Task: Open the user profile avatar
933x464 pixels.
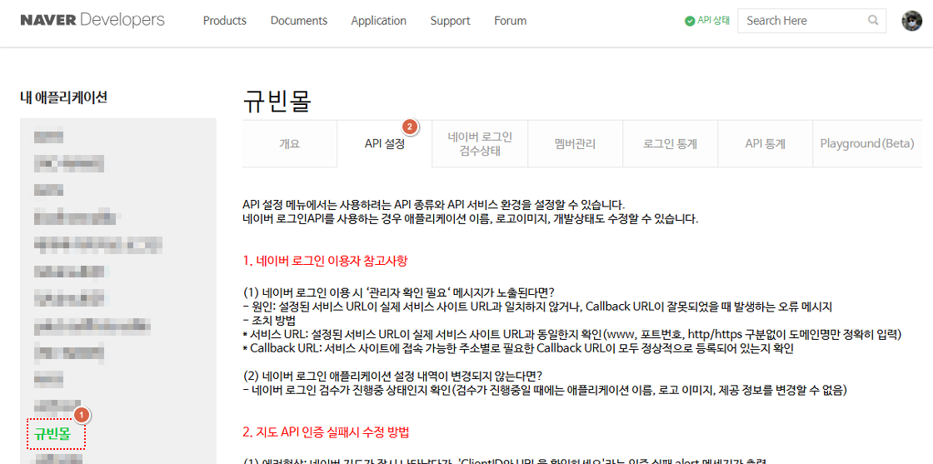Action: (911, 21)
